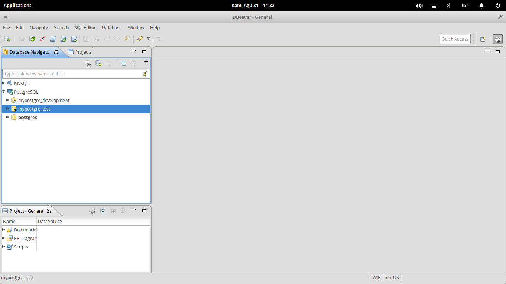Select the MySQL tree item

(x=21, y=83)
